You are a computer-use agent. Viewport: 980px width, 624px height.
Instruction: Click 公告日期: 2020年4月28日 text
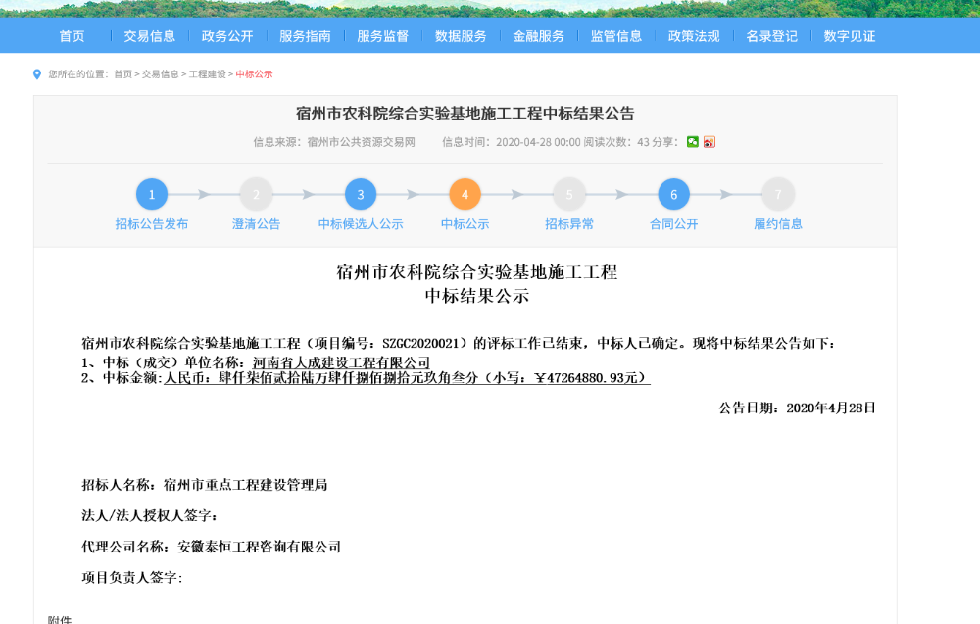pos(797,408)
